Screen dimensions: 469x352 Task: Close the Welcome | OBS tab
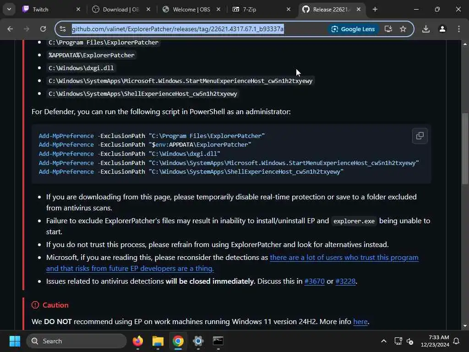click(x=218, y=9)
